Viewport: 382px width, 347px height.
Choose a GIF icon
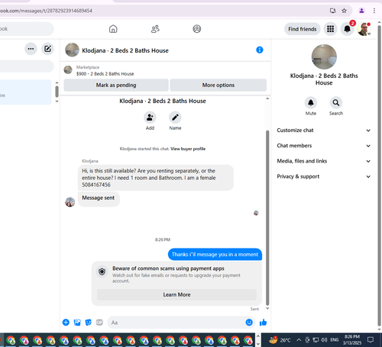(99, 323)
